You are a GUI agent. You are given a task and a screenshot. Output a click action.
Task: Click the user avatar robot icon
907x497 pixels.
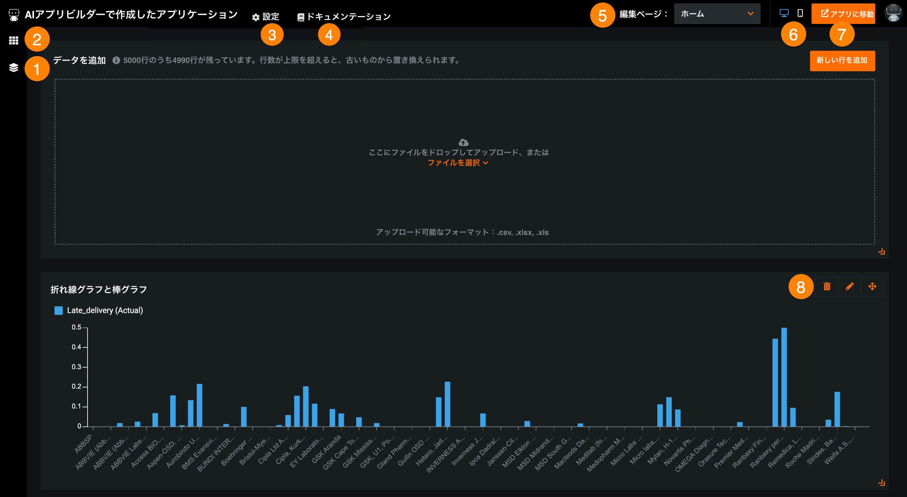coord(893,13)
